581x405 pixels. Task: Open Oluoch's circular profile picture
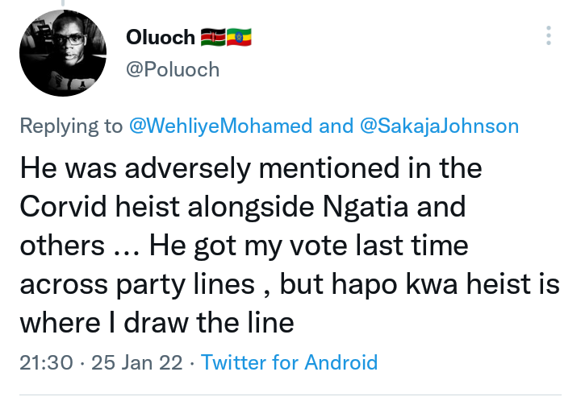click(x=63, y=53)
